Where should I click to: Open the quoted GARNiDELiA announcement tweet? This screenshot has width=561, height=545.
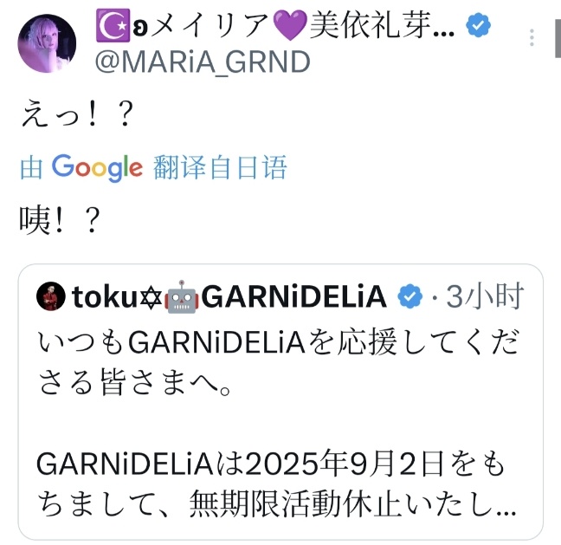pyautogui.click(x=280, y=402)
